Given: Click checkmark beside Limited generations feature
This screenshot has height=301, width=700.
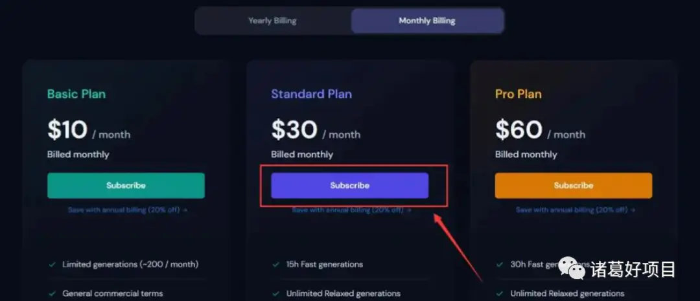Looking at the screenshot, I should (x=52, y=265).
